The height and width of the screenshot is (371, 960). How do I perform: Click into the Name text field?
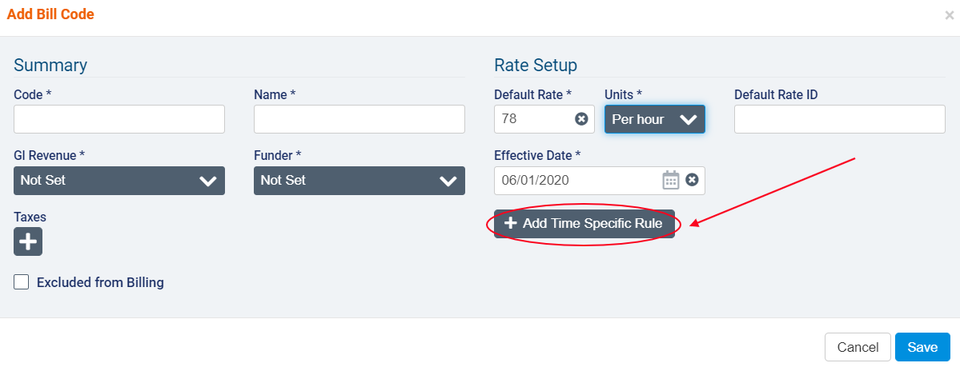pyautogui.click(x=359, y=119)
